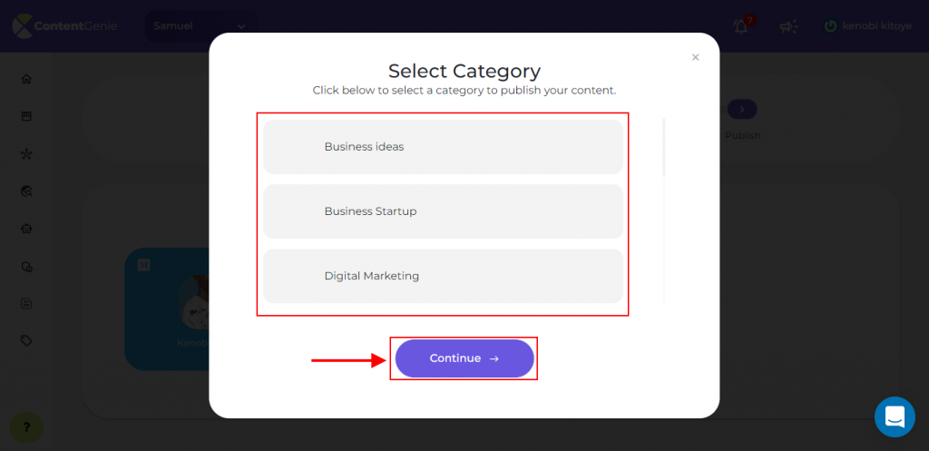This screenshot has width=929, height=451.
Task: Open the robot bot sidebar icon
Action: 26,229
